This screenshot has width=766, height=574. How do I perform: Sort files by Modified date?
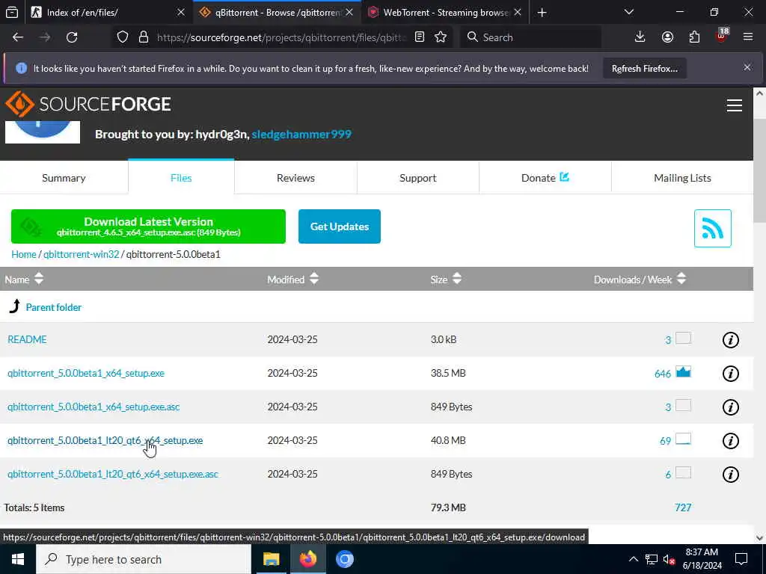click(x=292, y=280)
